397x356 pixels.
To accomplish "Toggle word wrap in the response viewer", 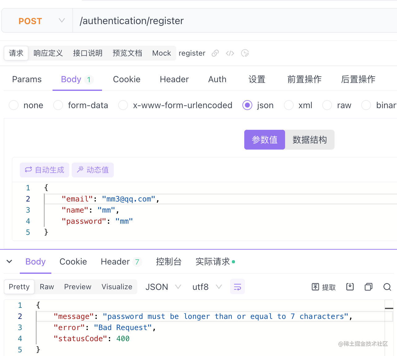I will tap(237, 287).
